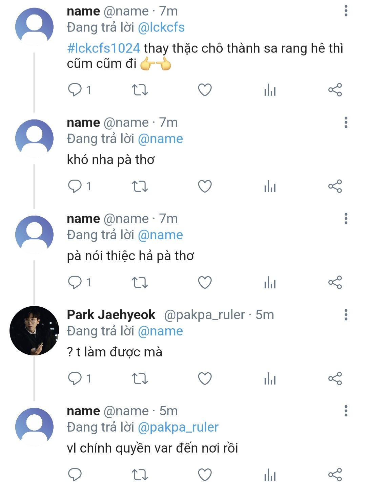
Task: Like the #lckcfs1024 tweet
Action: pos(205,90)
